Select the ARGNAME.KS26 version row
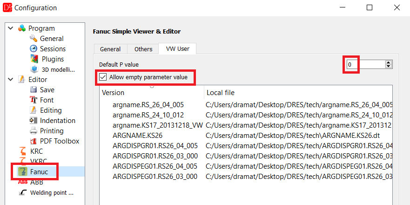The height and width of the screenshot is (205, 410). click(x=137, y=136)
